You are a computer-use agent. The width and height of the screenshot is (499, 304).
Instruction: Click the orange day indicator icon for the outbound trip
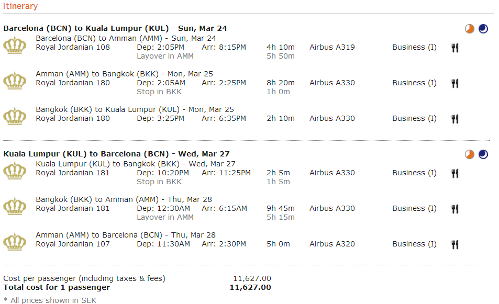point(470,29)
